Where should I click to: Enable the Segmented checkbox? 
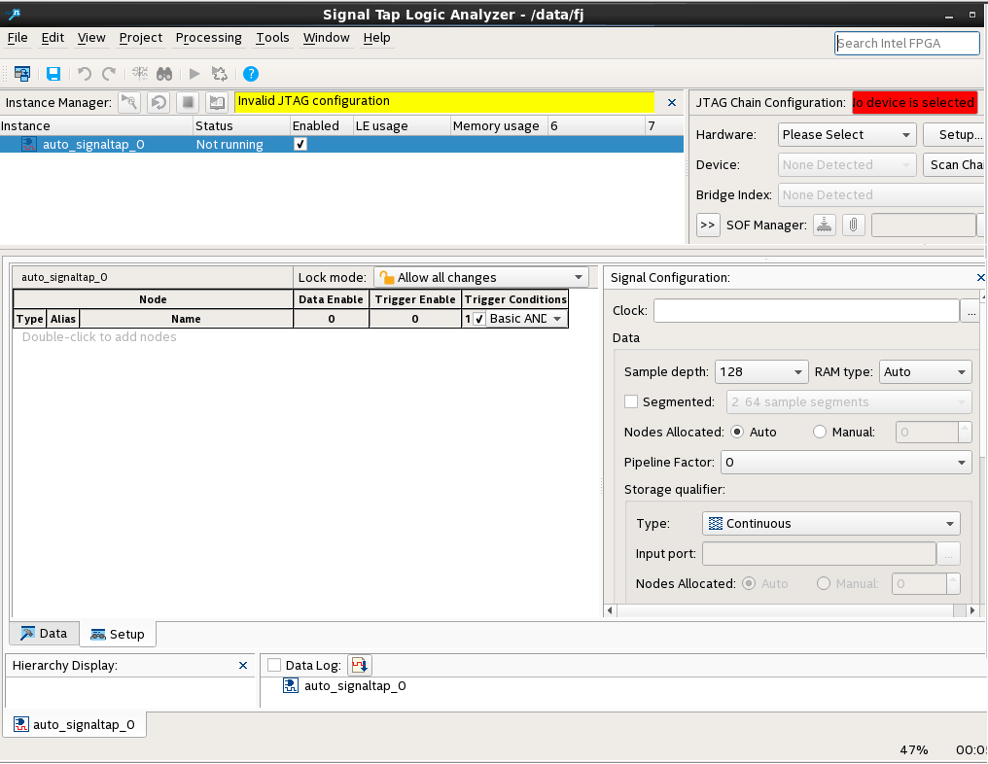[x=631, y=401]
